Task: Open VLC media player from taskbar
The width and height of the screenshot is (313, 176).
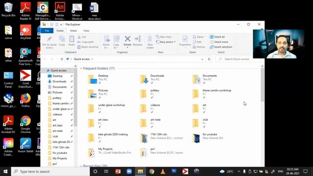Action: (163, 172)
